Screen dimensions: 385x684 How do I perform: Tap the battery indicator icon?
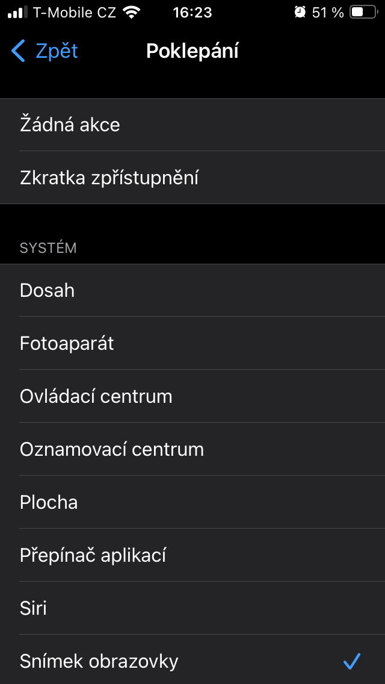pyautogui.click(x=363, y=12)
